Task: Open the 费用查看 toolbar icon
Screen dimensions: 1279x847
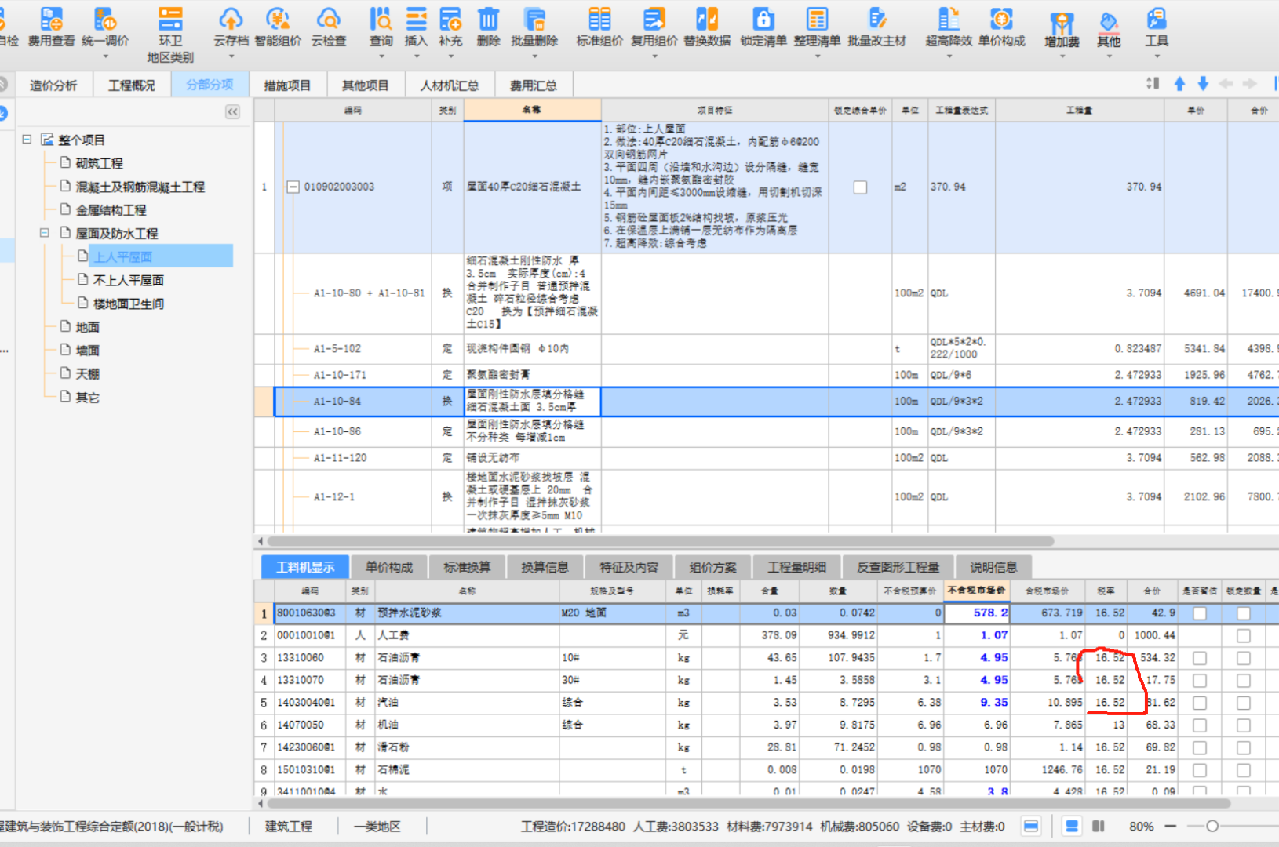Action: point(52,26)
